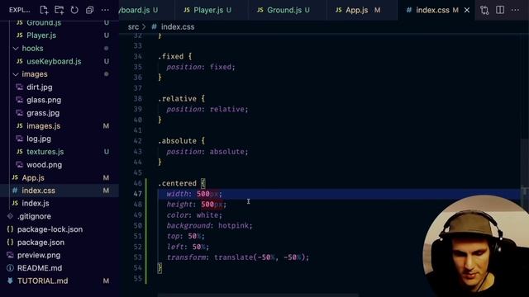529x297 pixels.
Task: Click the top 50% declaration
Action: click(x=185, y=237)
